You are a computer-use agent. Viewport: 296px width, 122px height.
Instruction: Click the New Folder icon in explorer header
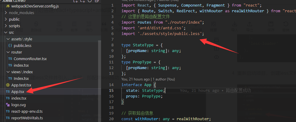83,1
